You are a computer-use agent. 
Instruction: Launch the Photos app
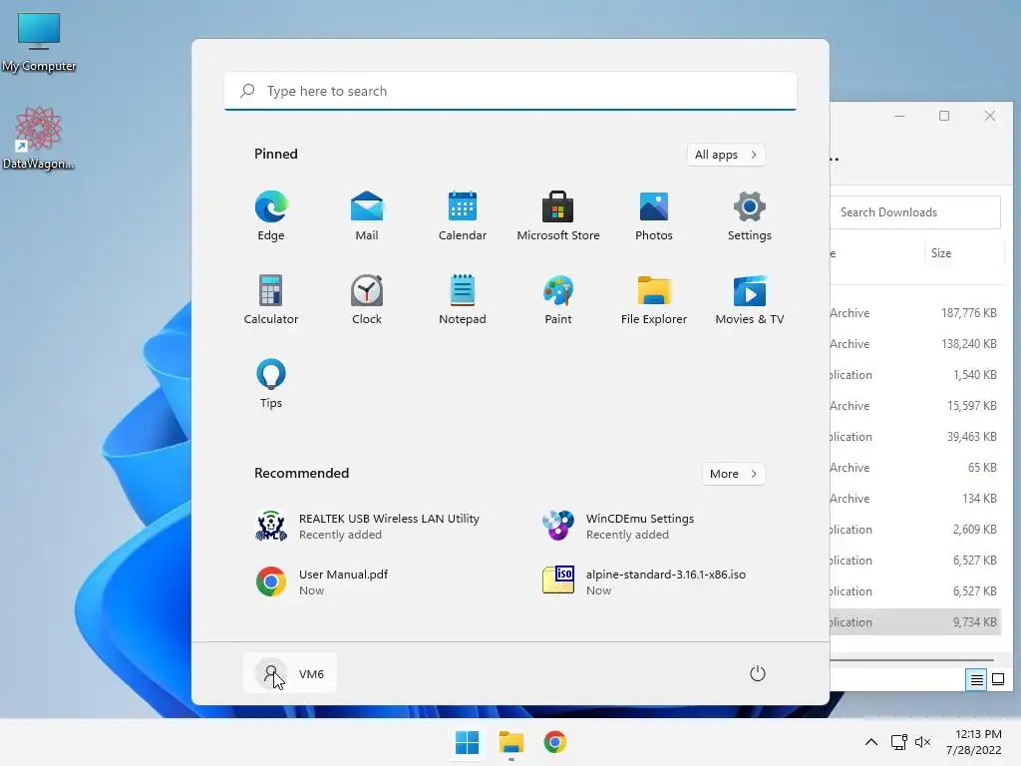click(x=654, y=215)
